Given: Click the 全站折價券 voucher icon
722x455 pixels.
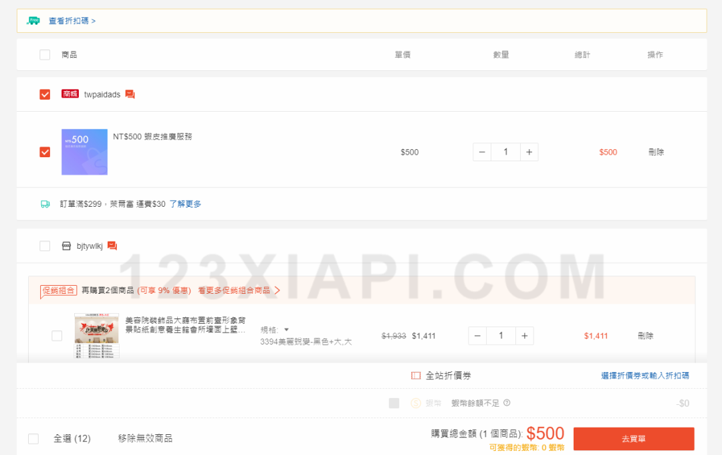Looking at the screenshot, I should tap(416, 375).
